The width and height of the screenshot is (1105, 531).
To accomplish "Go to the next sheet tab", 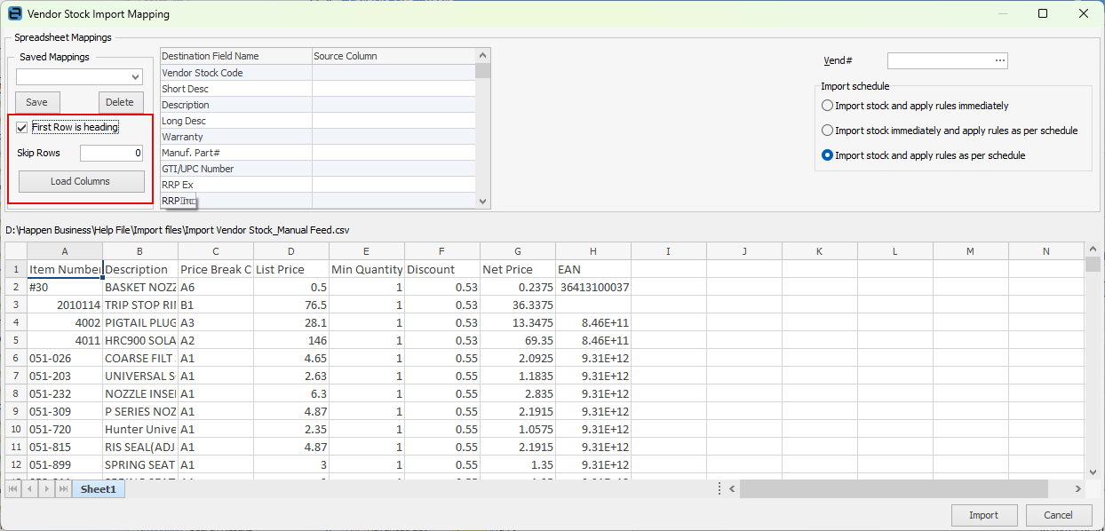I will [x=46, y=489].
